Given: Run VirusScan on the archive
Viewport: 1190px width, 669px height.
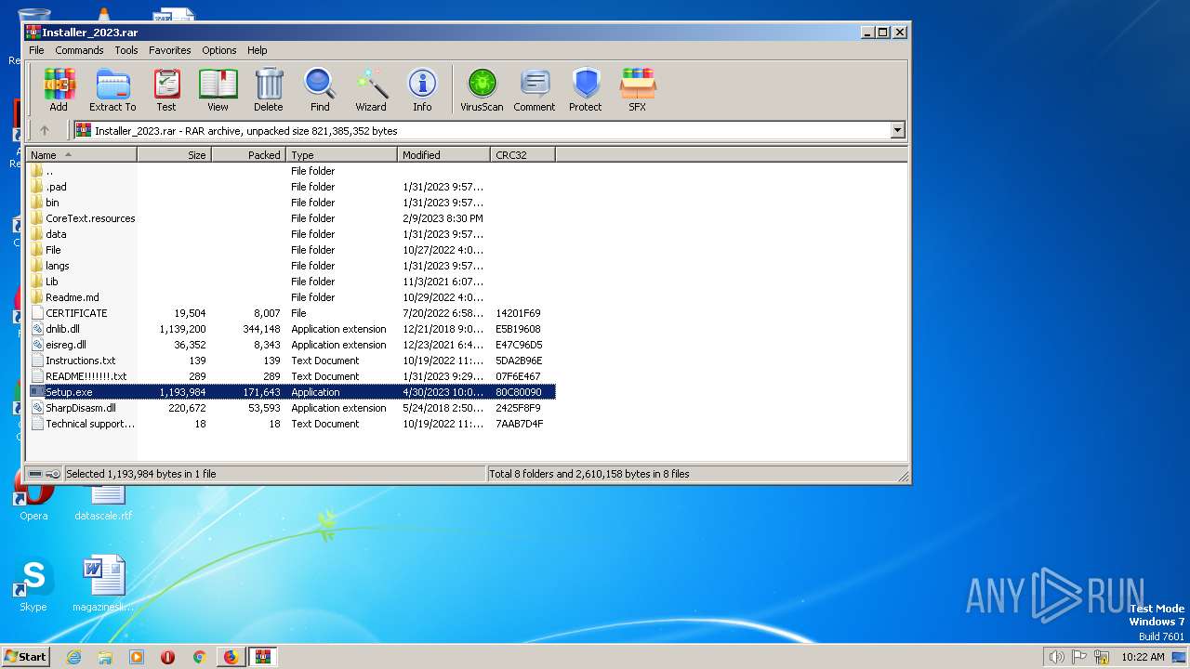Looking at the screenshot, I should pyautogui.click(x=482, y=90).
